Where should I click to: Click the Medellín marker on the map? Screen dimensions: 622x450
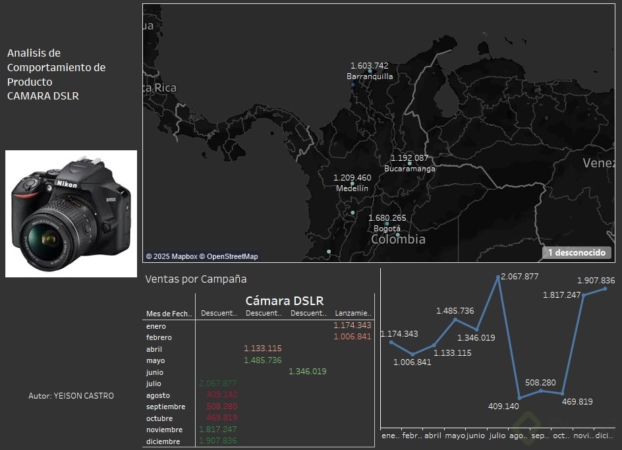[x=353, y=183]
